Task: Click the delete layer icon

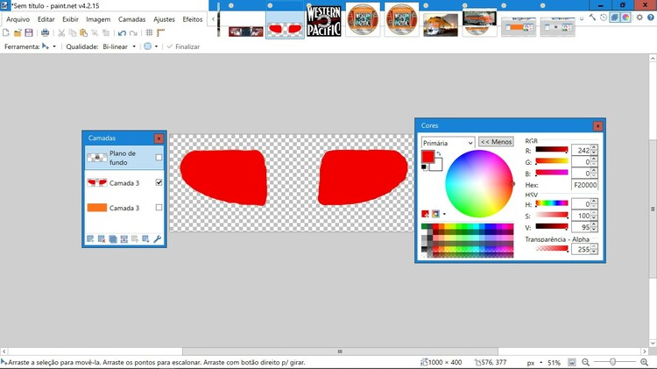Action: (x=101, y=238)
